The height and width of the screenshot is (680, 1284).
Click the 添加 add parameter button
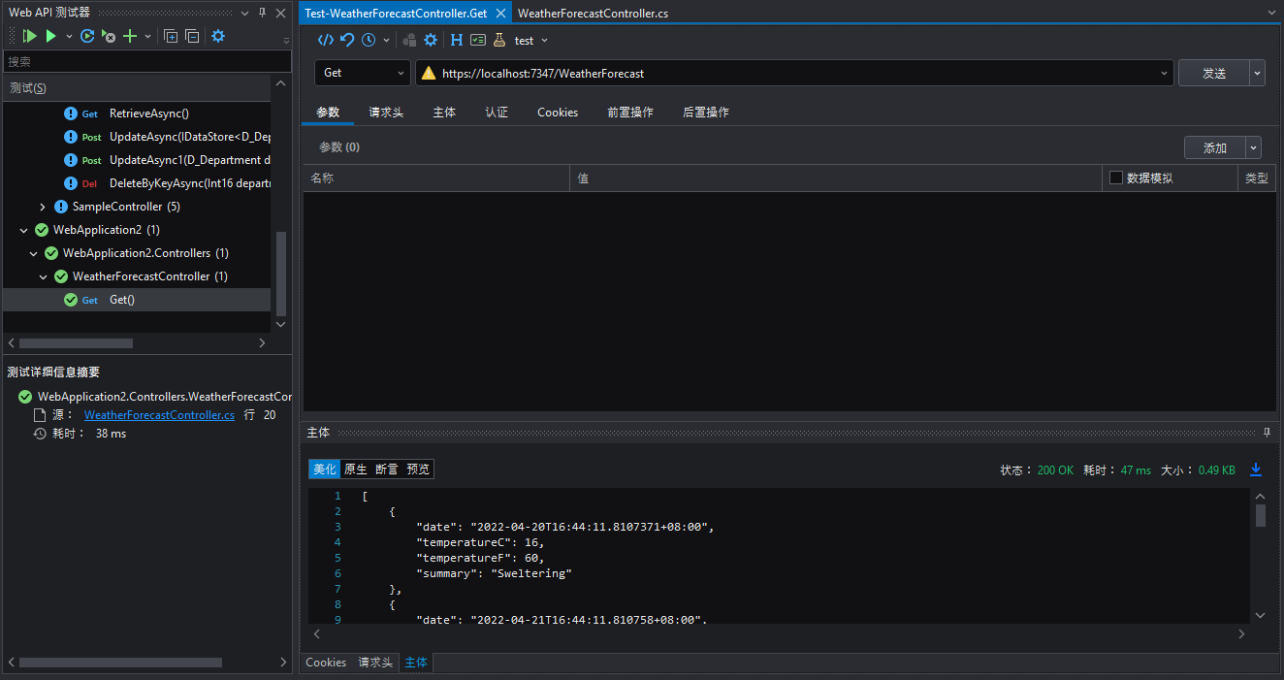point(1215,147)
